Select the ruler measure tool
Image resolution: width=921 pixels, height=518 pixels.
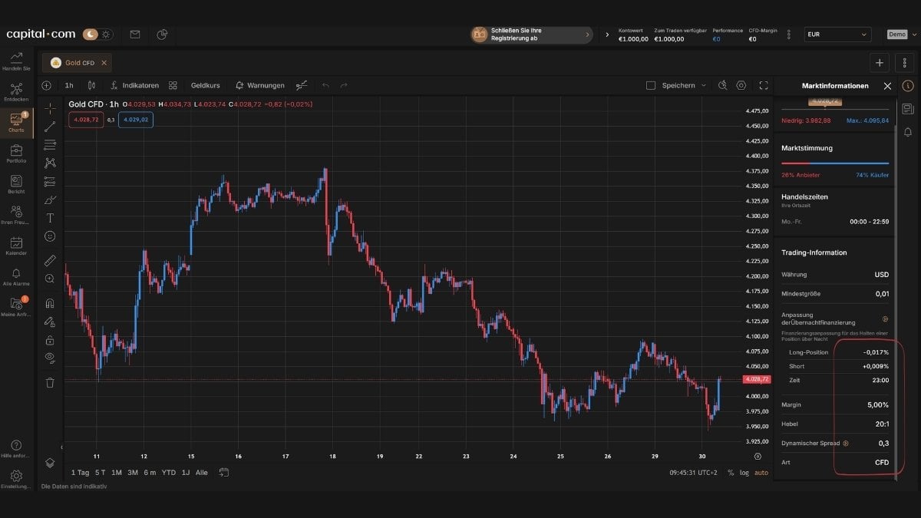[50, 260]
